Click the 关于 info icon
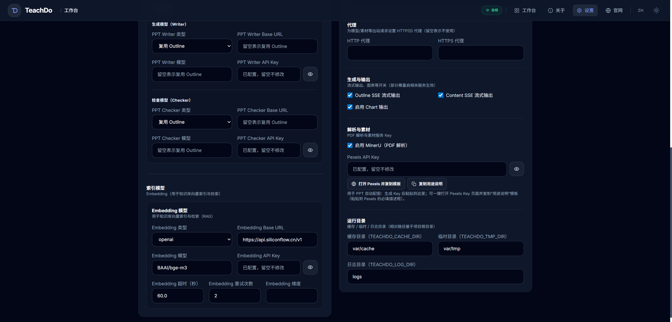 550,10
